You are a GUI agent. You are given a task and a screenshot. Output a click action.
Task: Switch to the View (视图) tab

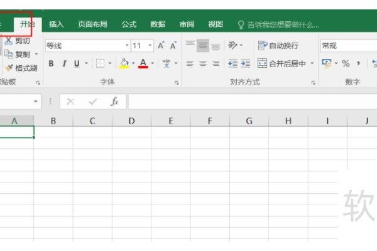[x=216, y=24]
